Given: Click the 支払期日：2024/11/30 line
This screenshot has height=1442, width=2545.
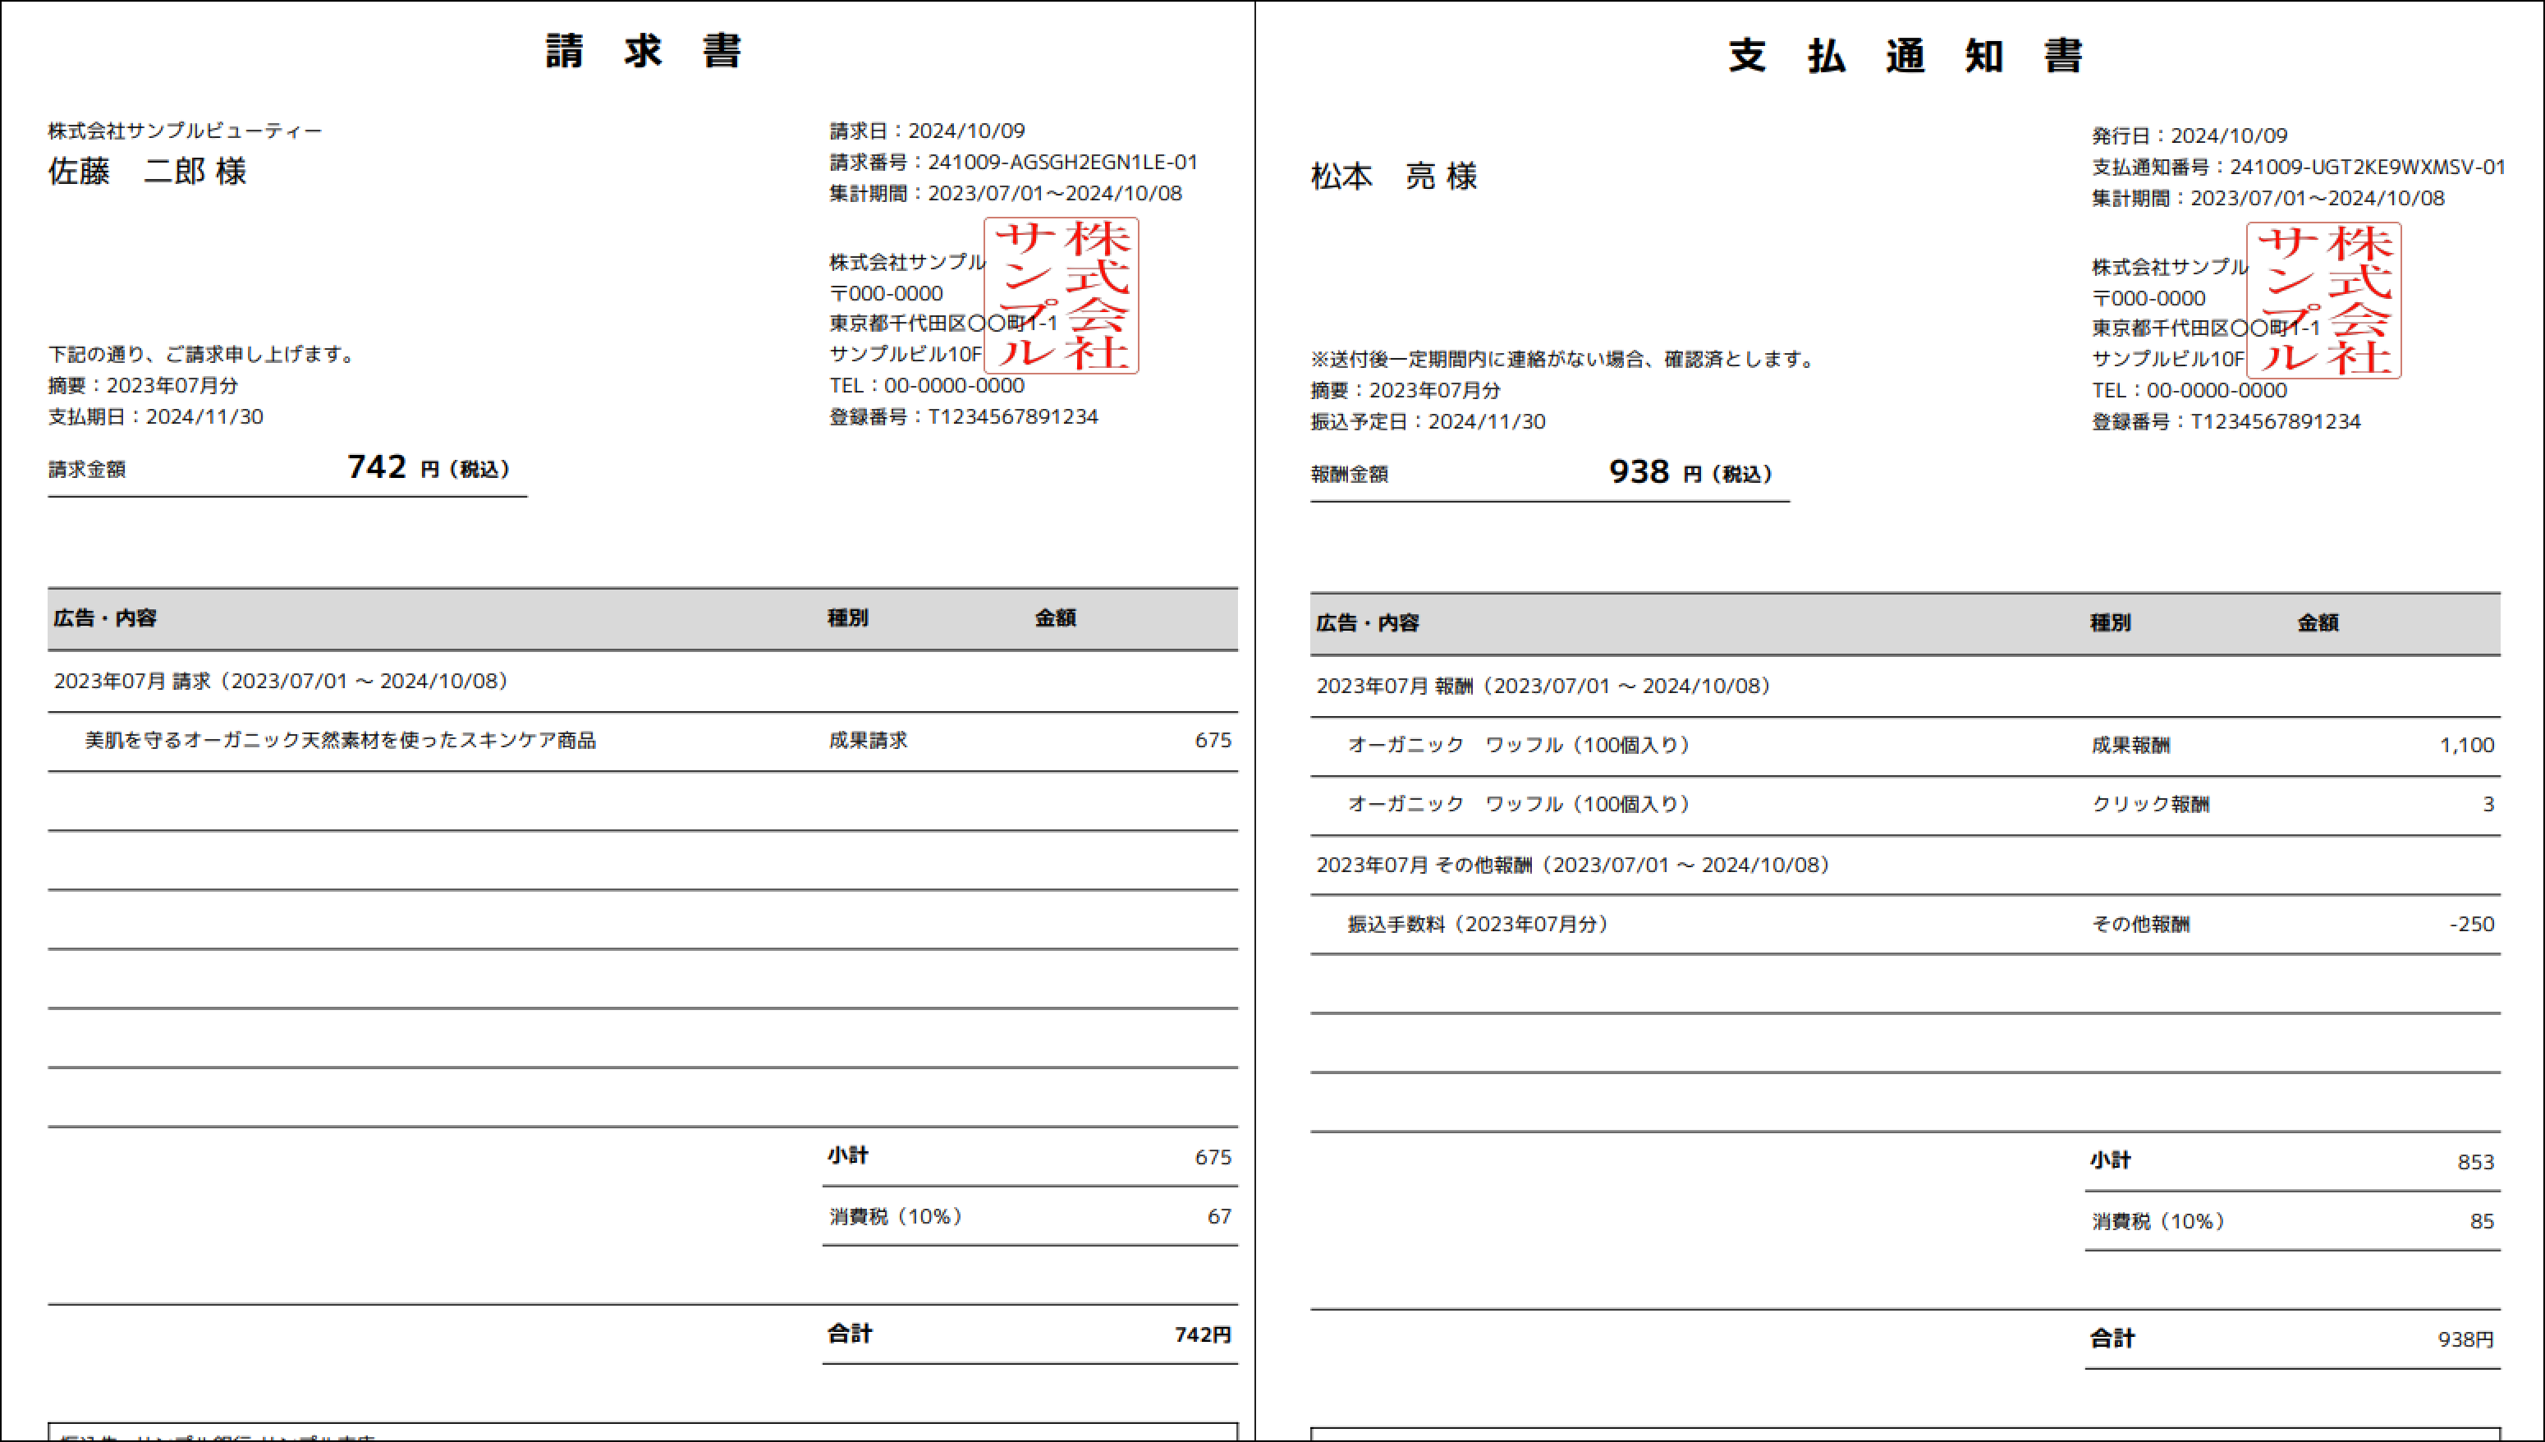Looking at the screenshot, I should point(155,416).
